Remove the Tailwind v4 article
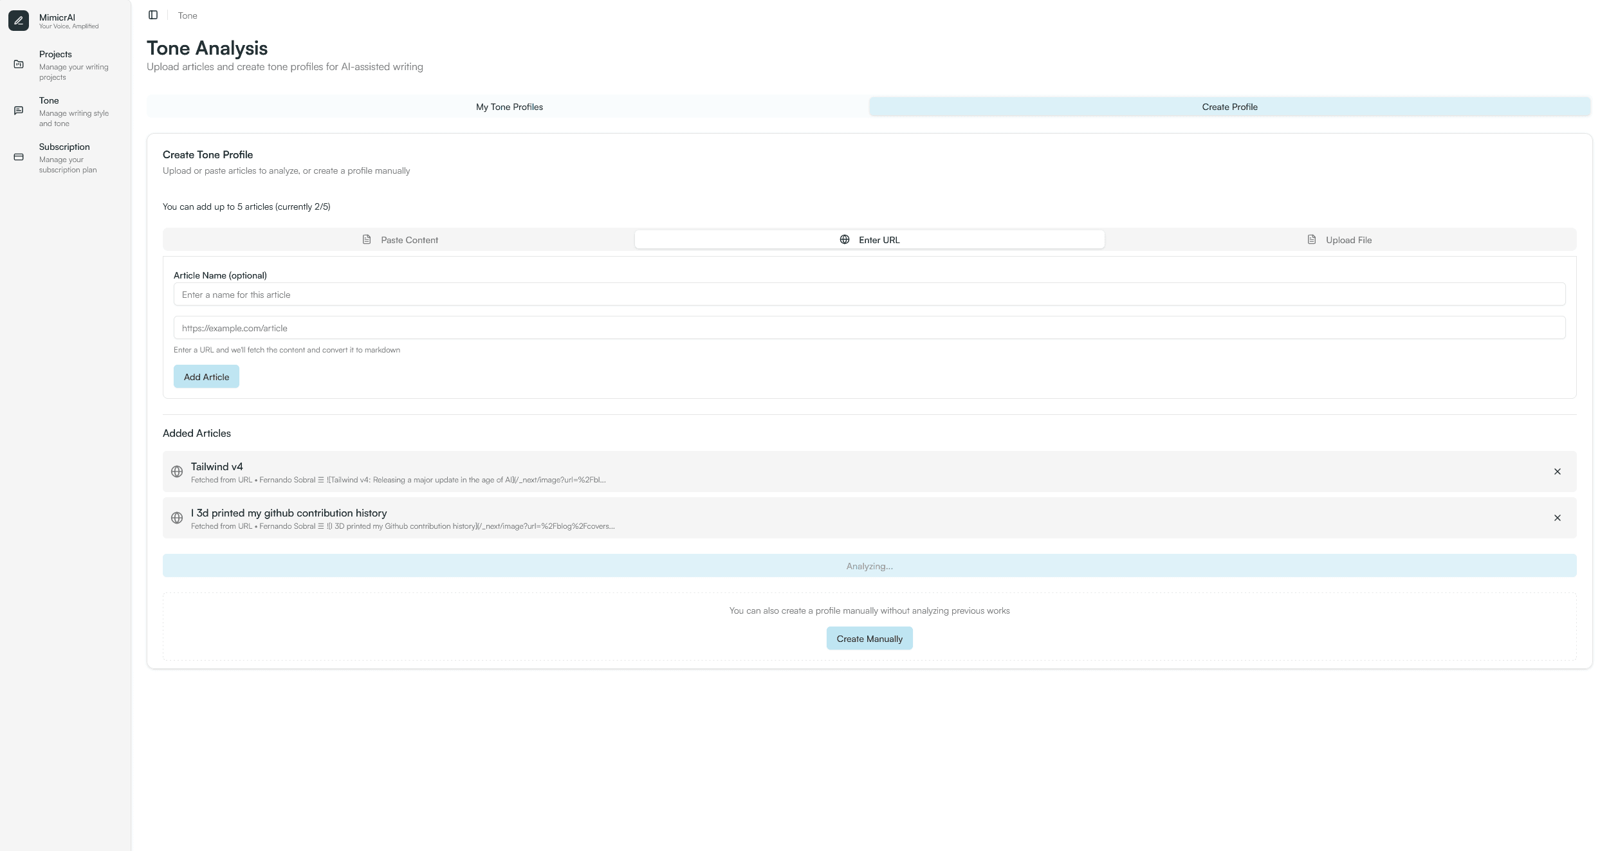 (x=1558, y=471)
